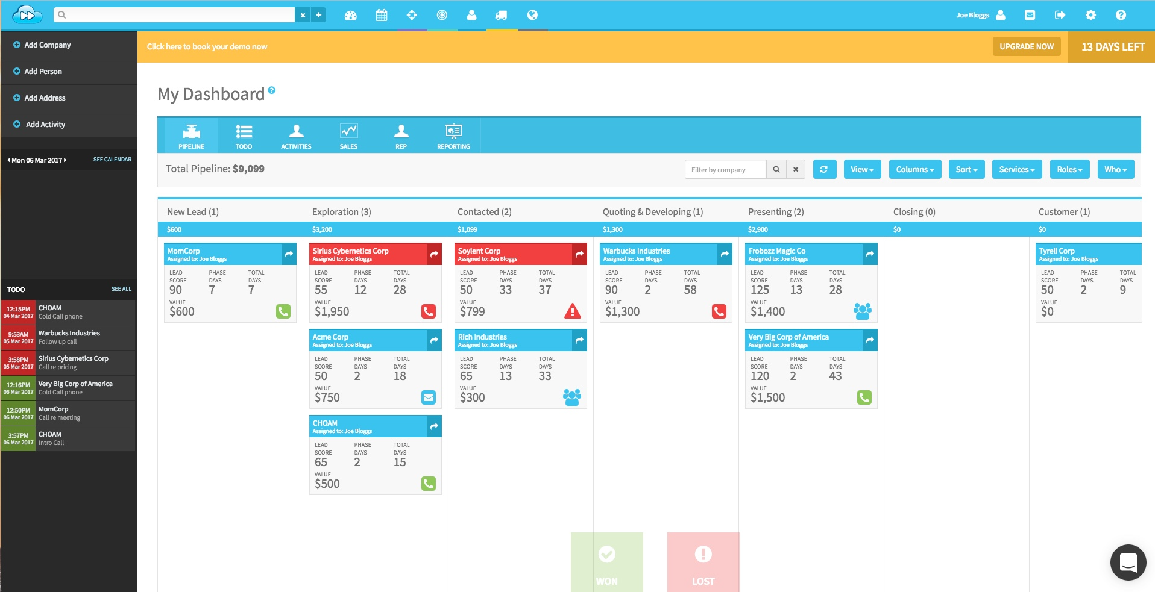Click SEE ALL in the TODO panel
This screenshot has width=1155, height=592.
(x=121, y=289)
